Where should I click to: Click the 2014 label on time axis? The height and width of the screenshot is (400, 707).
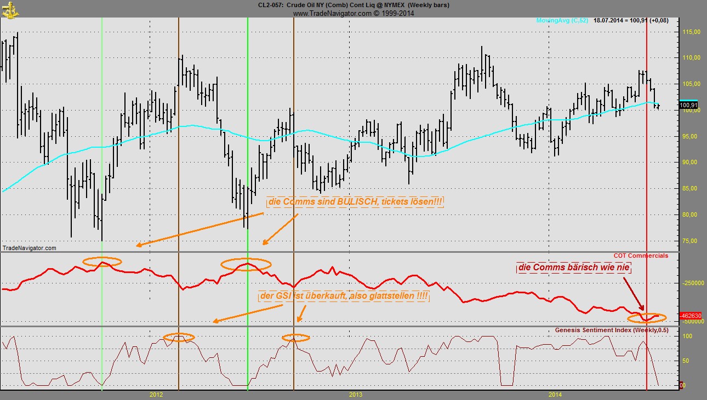click(555, 394)
